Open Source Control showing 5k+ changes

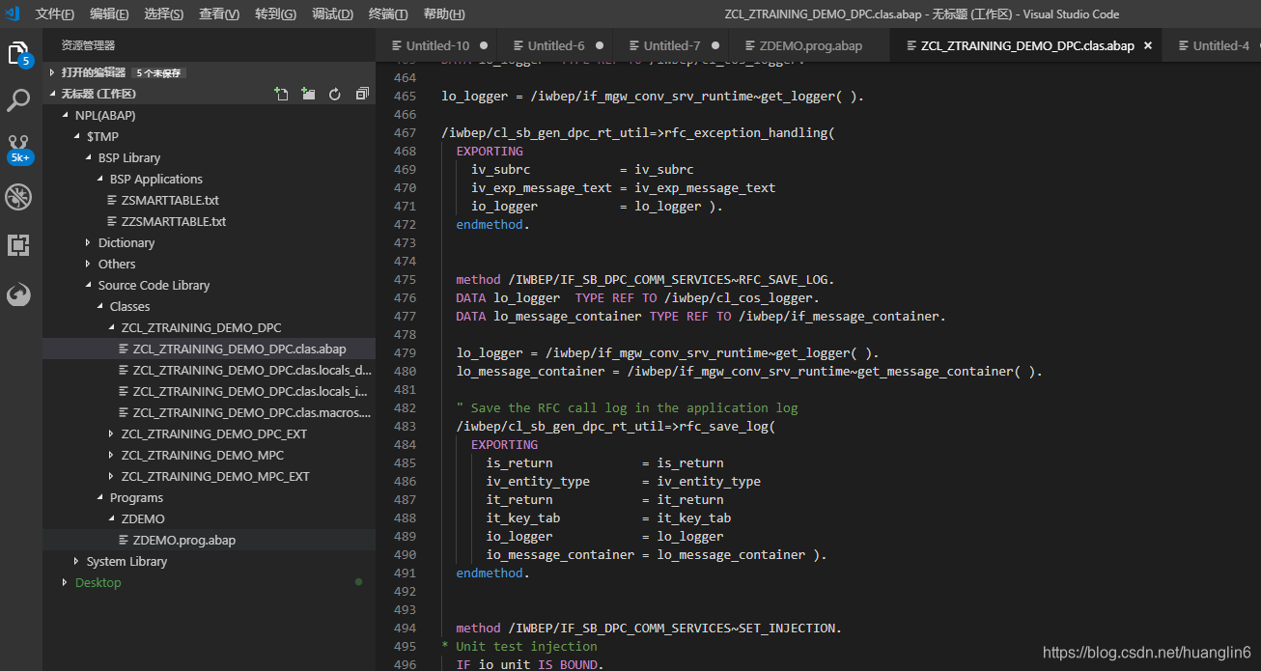pos(19,148)
